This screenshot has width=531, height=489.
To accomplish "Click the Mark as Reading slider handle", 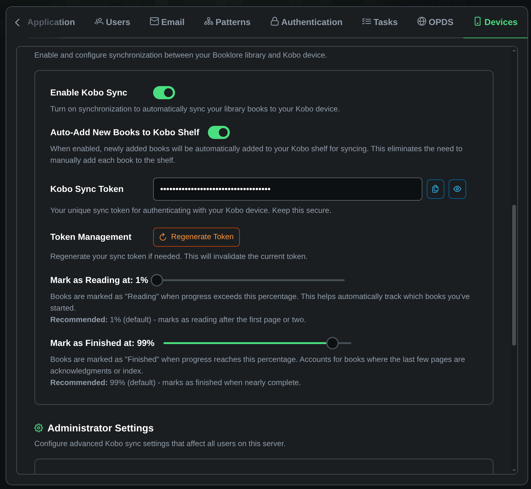I will coord(157,280).
